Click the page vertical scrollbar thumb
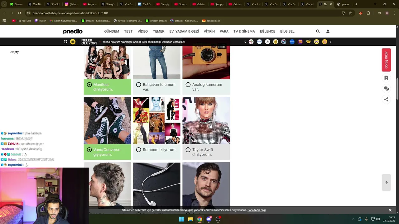Screen dimensions: 399x224 [397, 89]
